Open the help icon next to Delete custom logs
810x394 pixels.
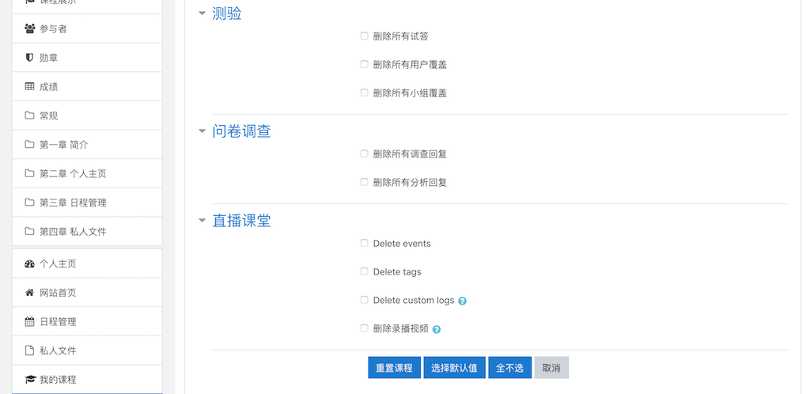[462, 301]
